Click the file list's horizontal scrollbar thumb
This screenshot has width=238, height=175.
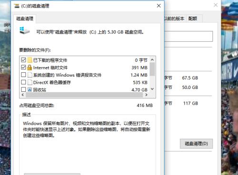click(x=84, y=95)
